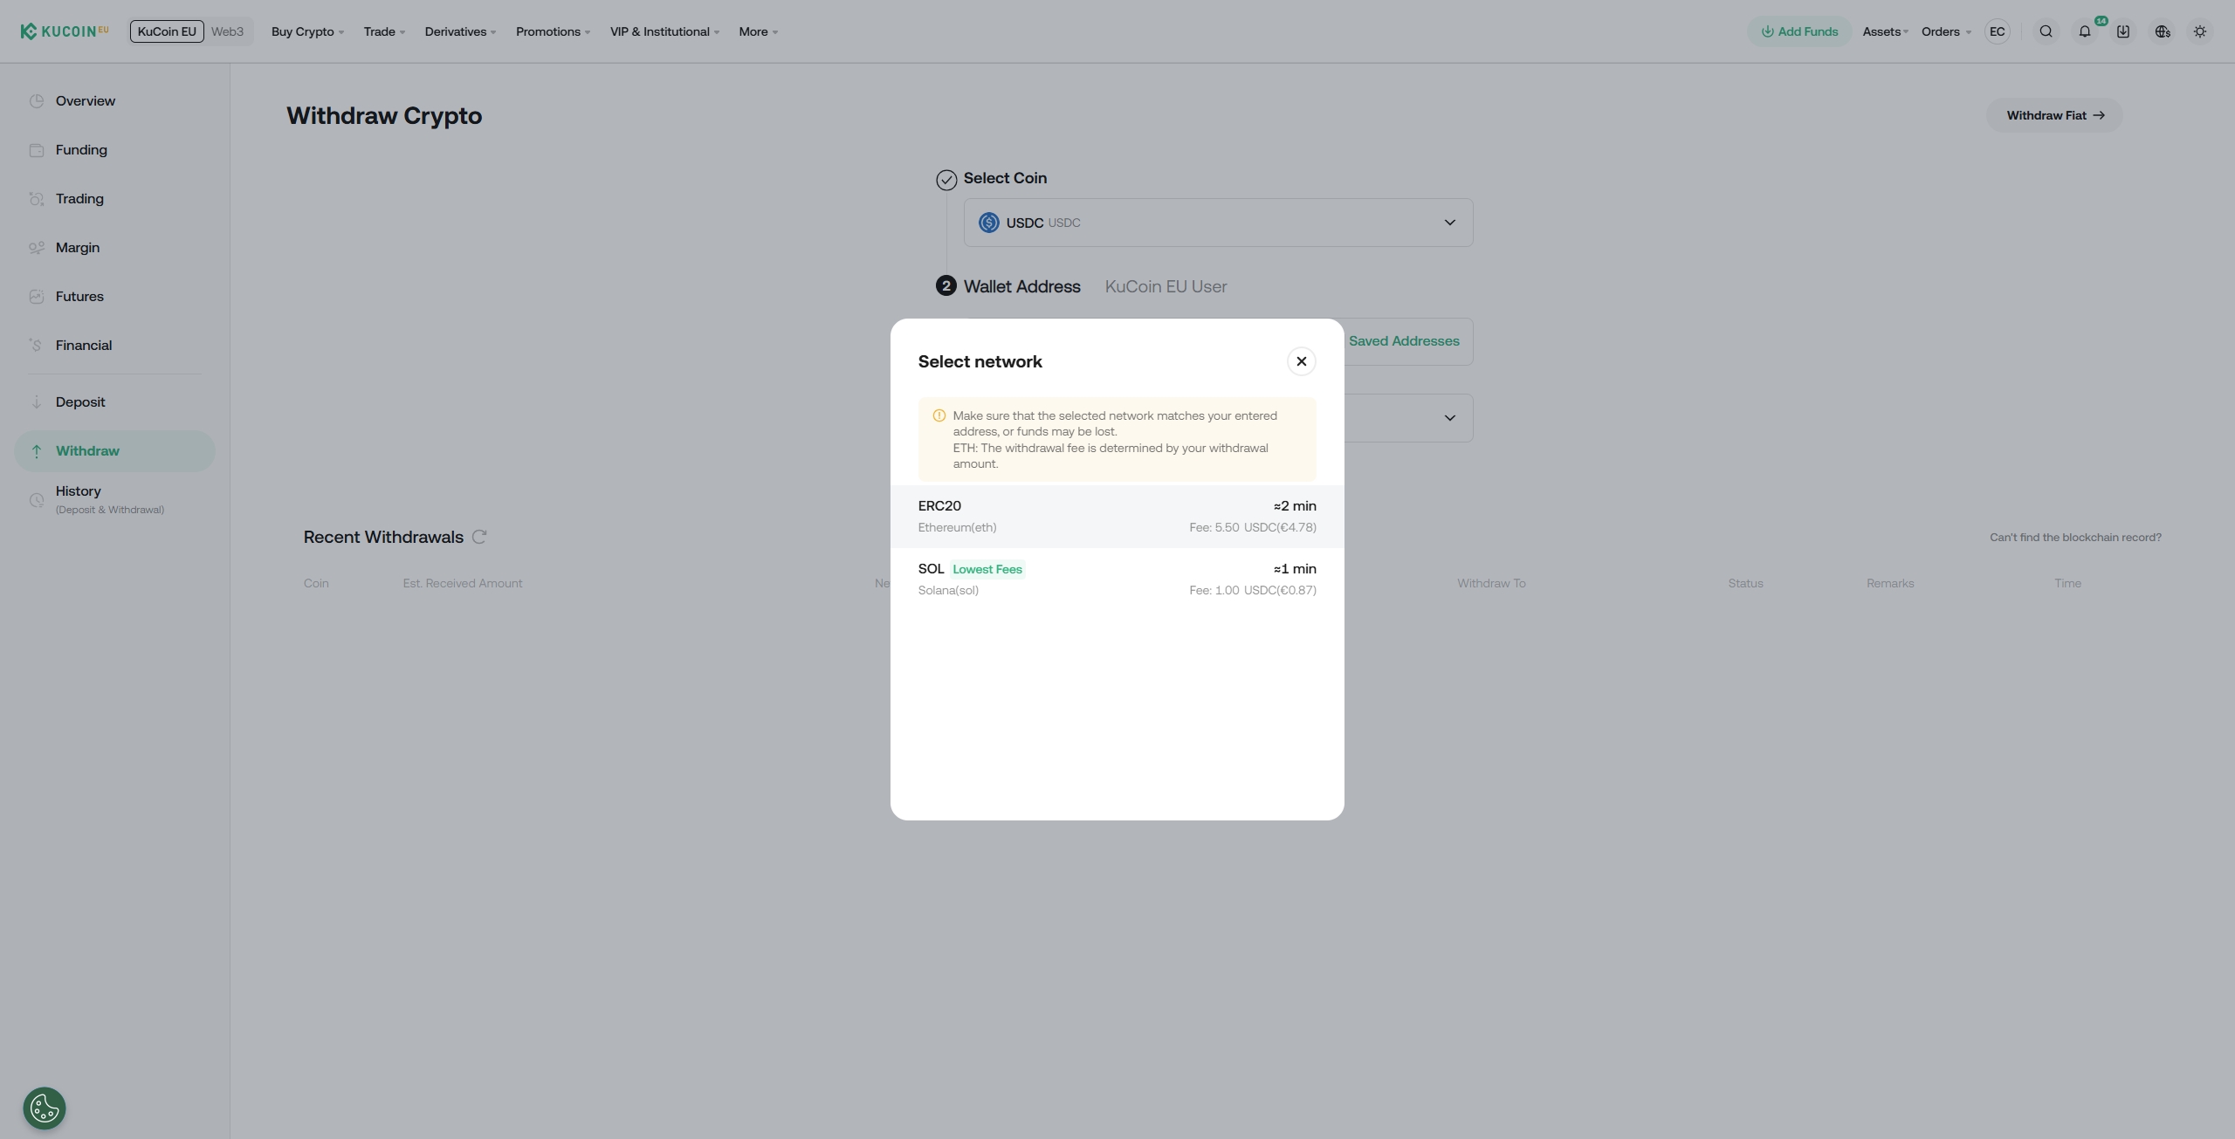Switch to Web3 mode
Image resolution: width=2235 pixels, height=1139 pixels.
click(x=227, y=31)
